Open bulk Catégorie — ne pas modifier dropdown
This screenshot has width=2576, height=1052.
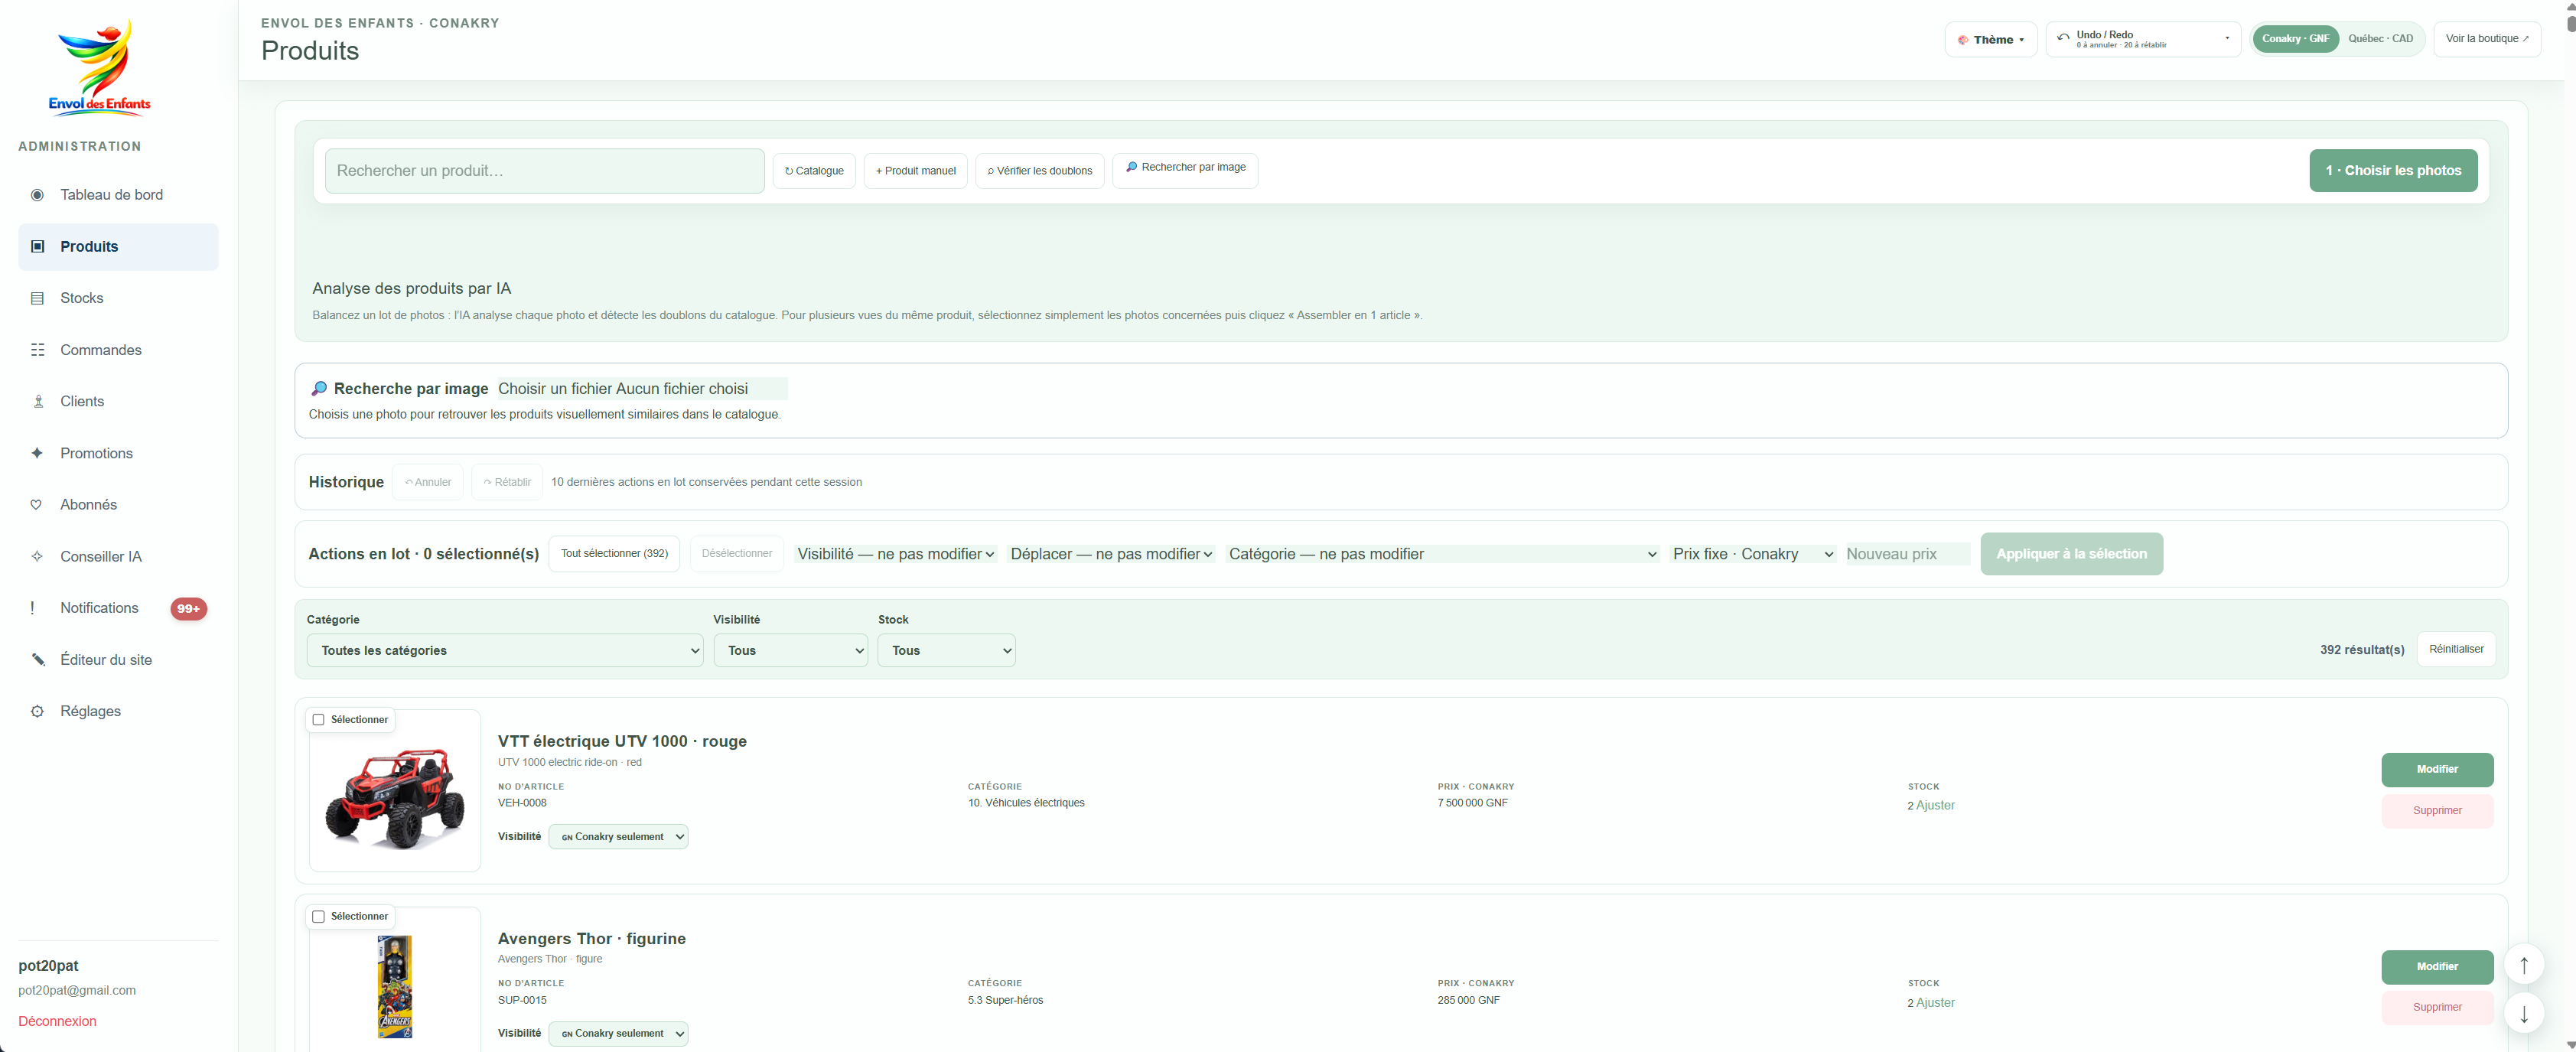coord(1442,554)
